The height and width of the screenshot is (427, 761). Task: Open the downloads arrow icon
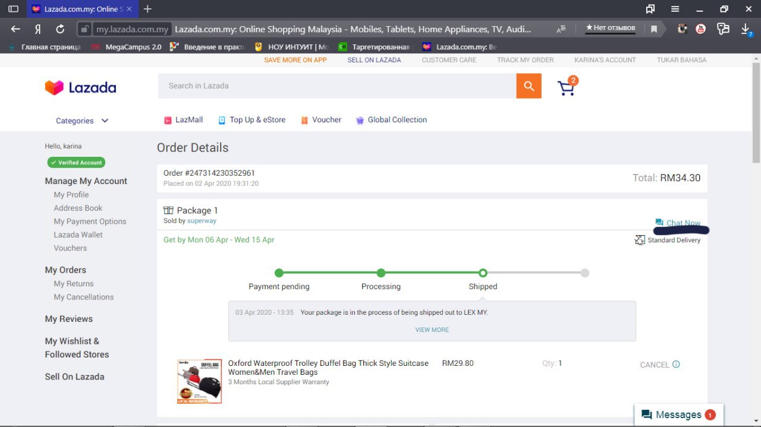pos(746,29)
